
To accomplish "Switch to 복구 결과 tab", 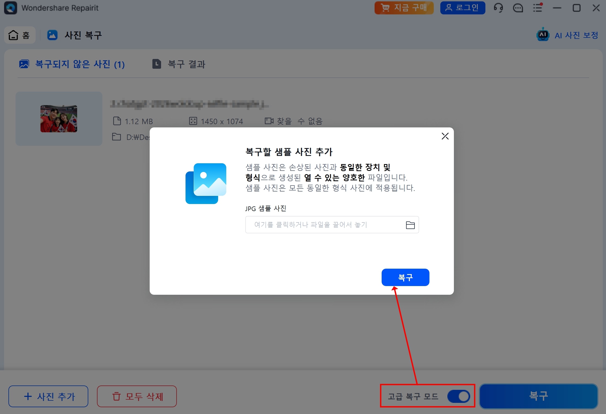I will 179,64.
